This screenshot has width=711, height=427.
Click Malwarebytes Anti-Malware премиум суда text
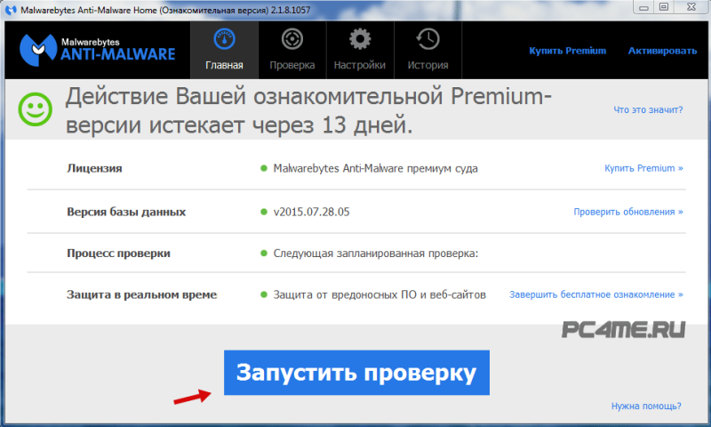[375, 168]
